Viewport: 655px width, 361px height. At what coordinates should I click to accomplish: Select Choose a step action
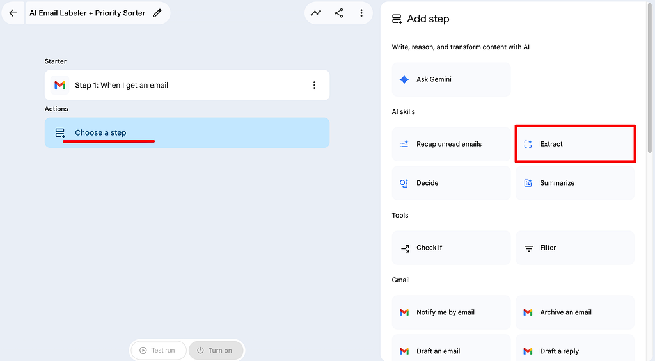187,133
